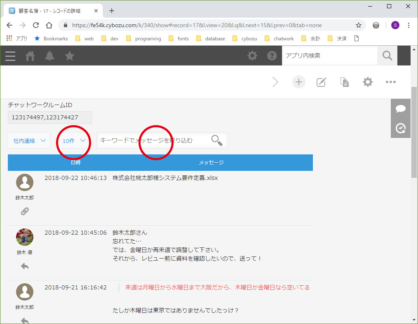Duplicate the record with copy icon
This screenshot has width=418, height=324.
click(x=345, y=82)
